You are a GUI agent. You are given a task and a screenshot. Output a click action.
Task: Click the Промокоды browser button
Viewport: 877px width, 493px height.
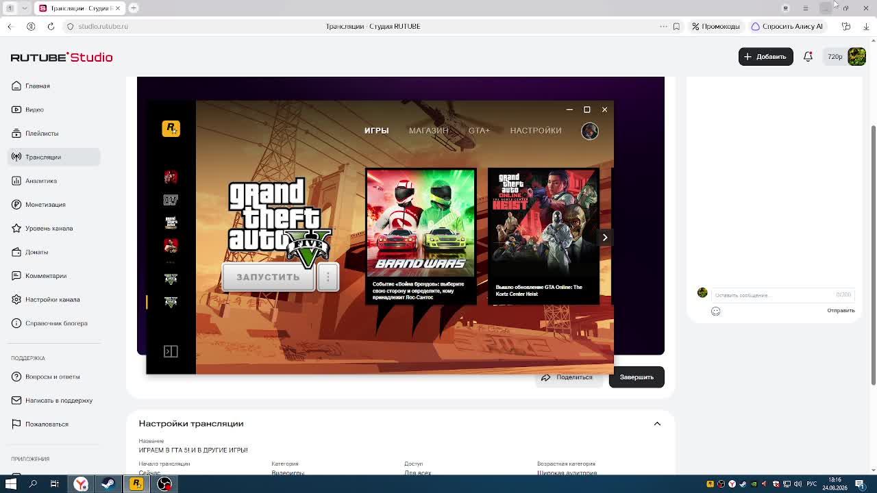[716, 27]
